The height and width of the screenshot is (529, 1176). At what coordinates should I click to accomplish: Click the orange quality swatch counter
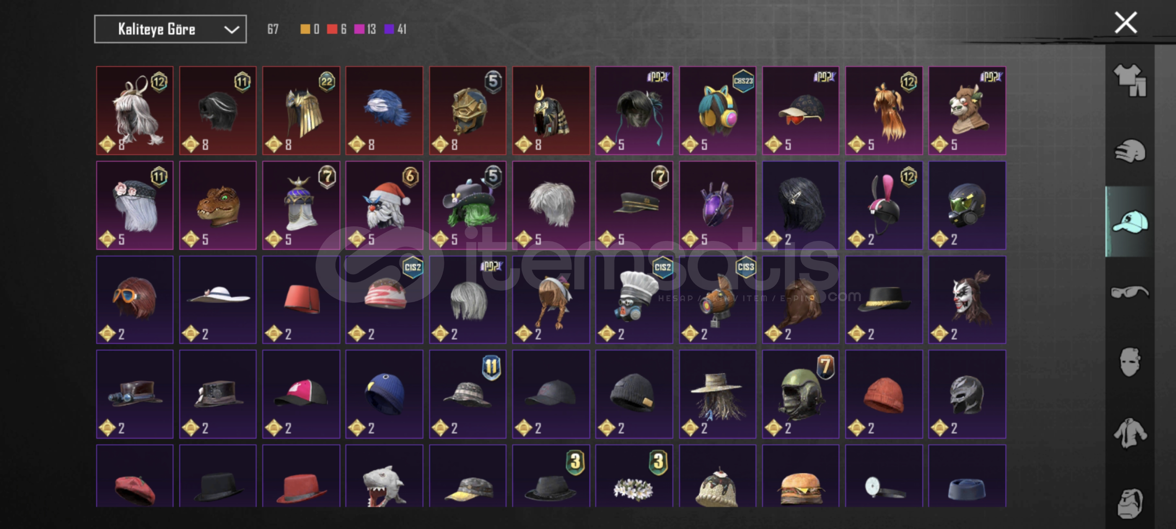[310, 29]
